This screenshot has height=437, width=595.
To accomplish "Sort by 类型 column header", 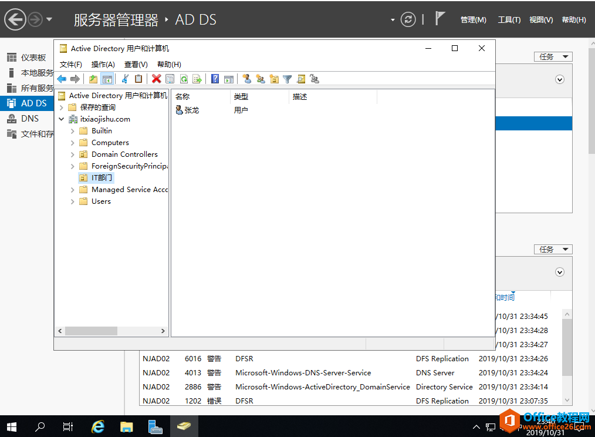I will tap(259, 96).
